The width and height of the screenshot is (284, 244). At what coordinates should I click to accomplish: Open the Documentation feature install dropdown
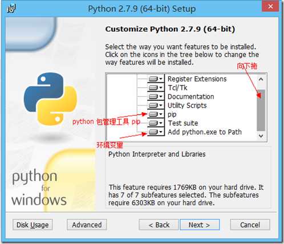coord(156,96)
